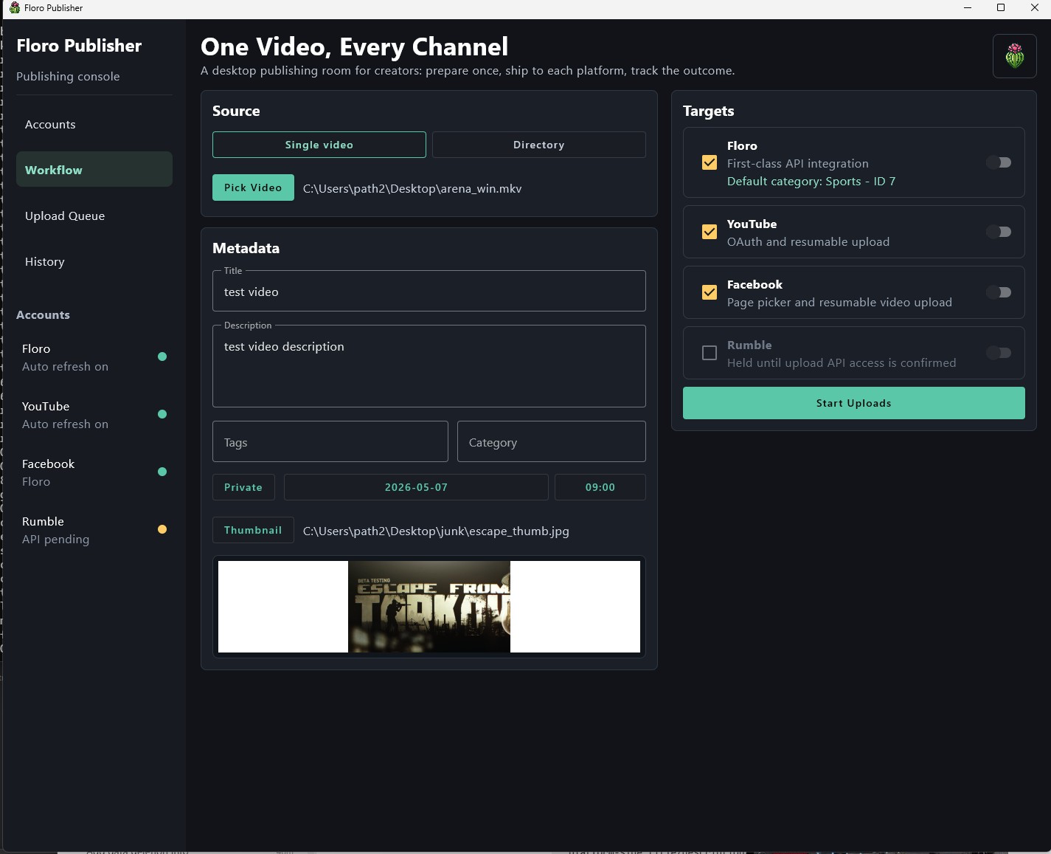Select the Rumble API pending account entry
The width and height of the screenshot is (1051, 854).
(94, 530)
